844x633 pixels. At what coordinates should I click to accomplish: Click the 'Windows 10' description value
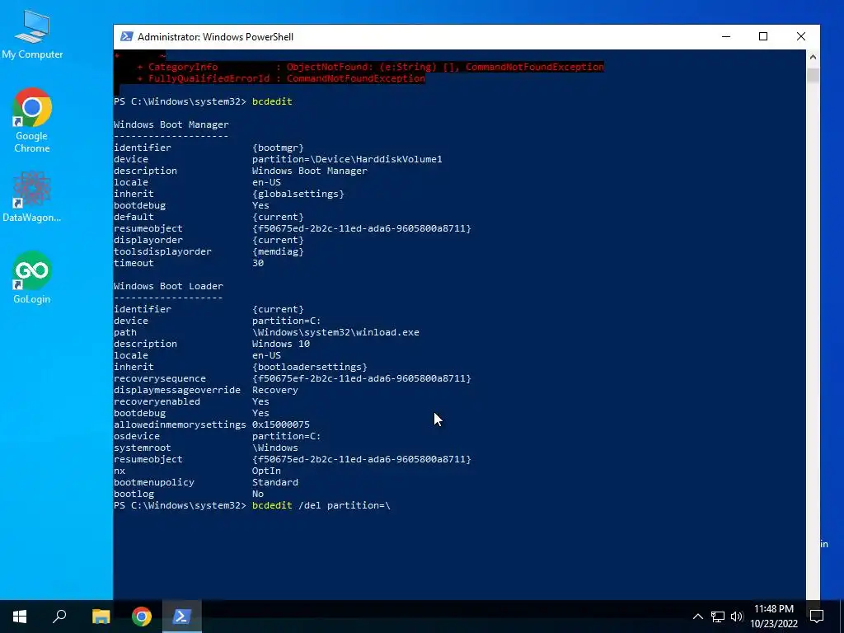[281, 344]
